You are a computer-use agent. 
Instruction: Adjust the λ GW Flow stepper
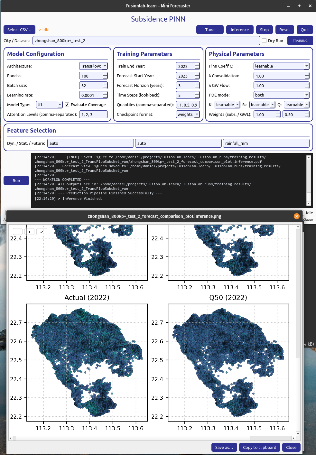click(x=307, y=85)
